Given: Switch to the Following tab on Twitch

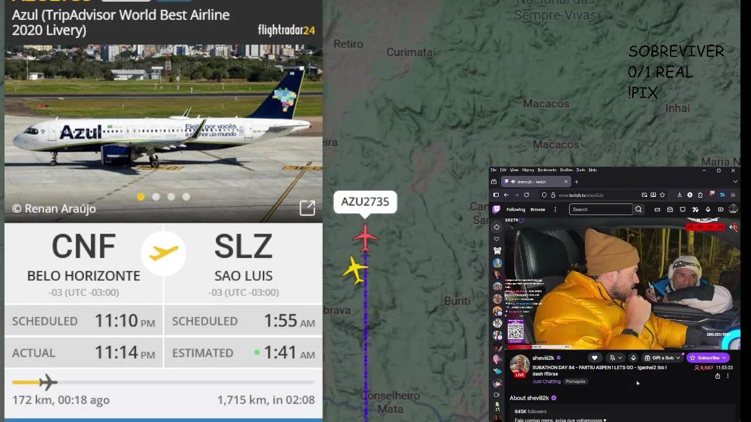Looking at the screenshot, I should click(516, 209).
